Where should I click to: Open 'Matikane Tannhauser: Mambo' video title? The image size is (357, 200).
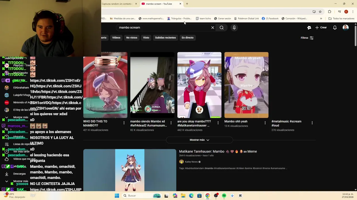coord(218,151)
